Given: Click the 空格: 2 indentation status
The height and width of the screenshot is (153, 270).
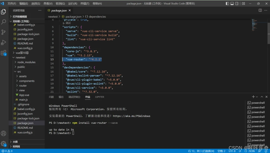Looking at the screenshot, I should point(221,151).
